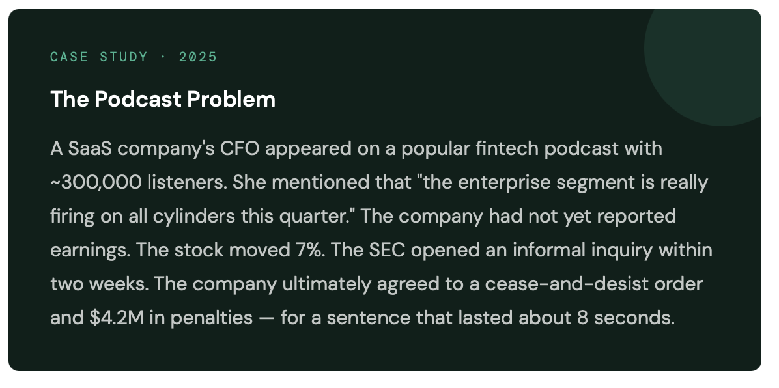Click the phrase "firing on all cylinders"
The width and height of the screenshot is (779, 388).
(154, 216)
